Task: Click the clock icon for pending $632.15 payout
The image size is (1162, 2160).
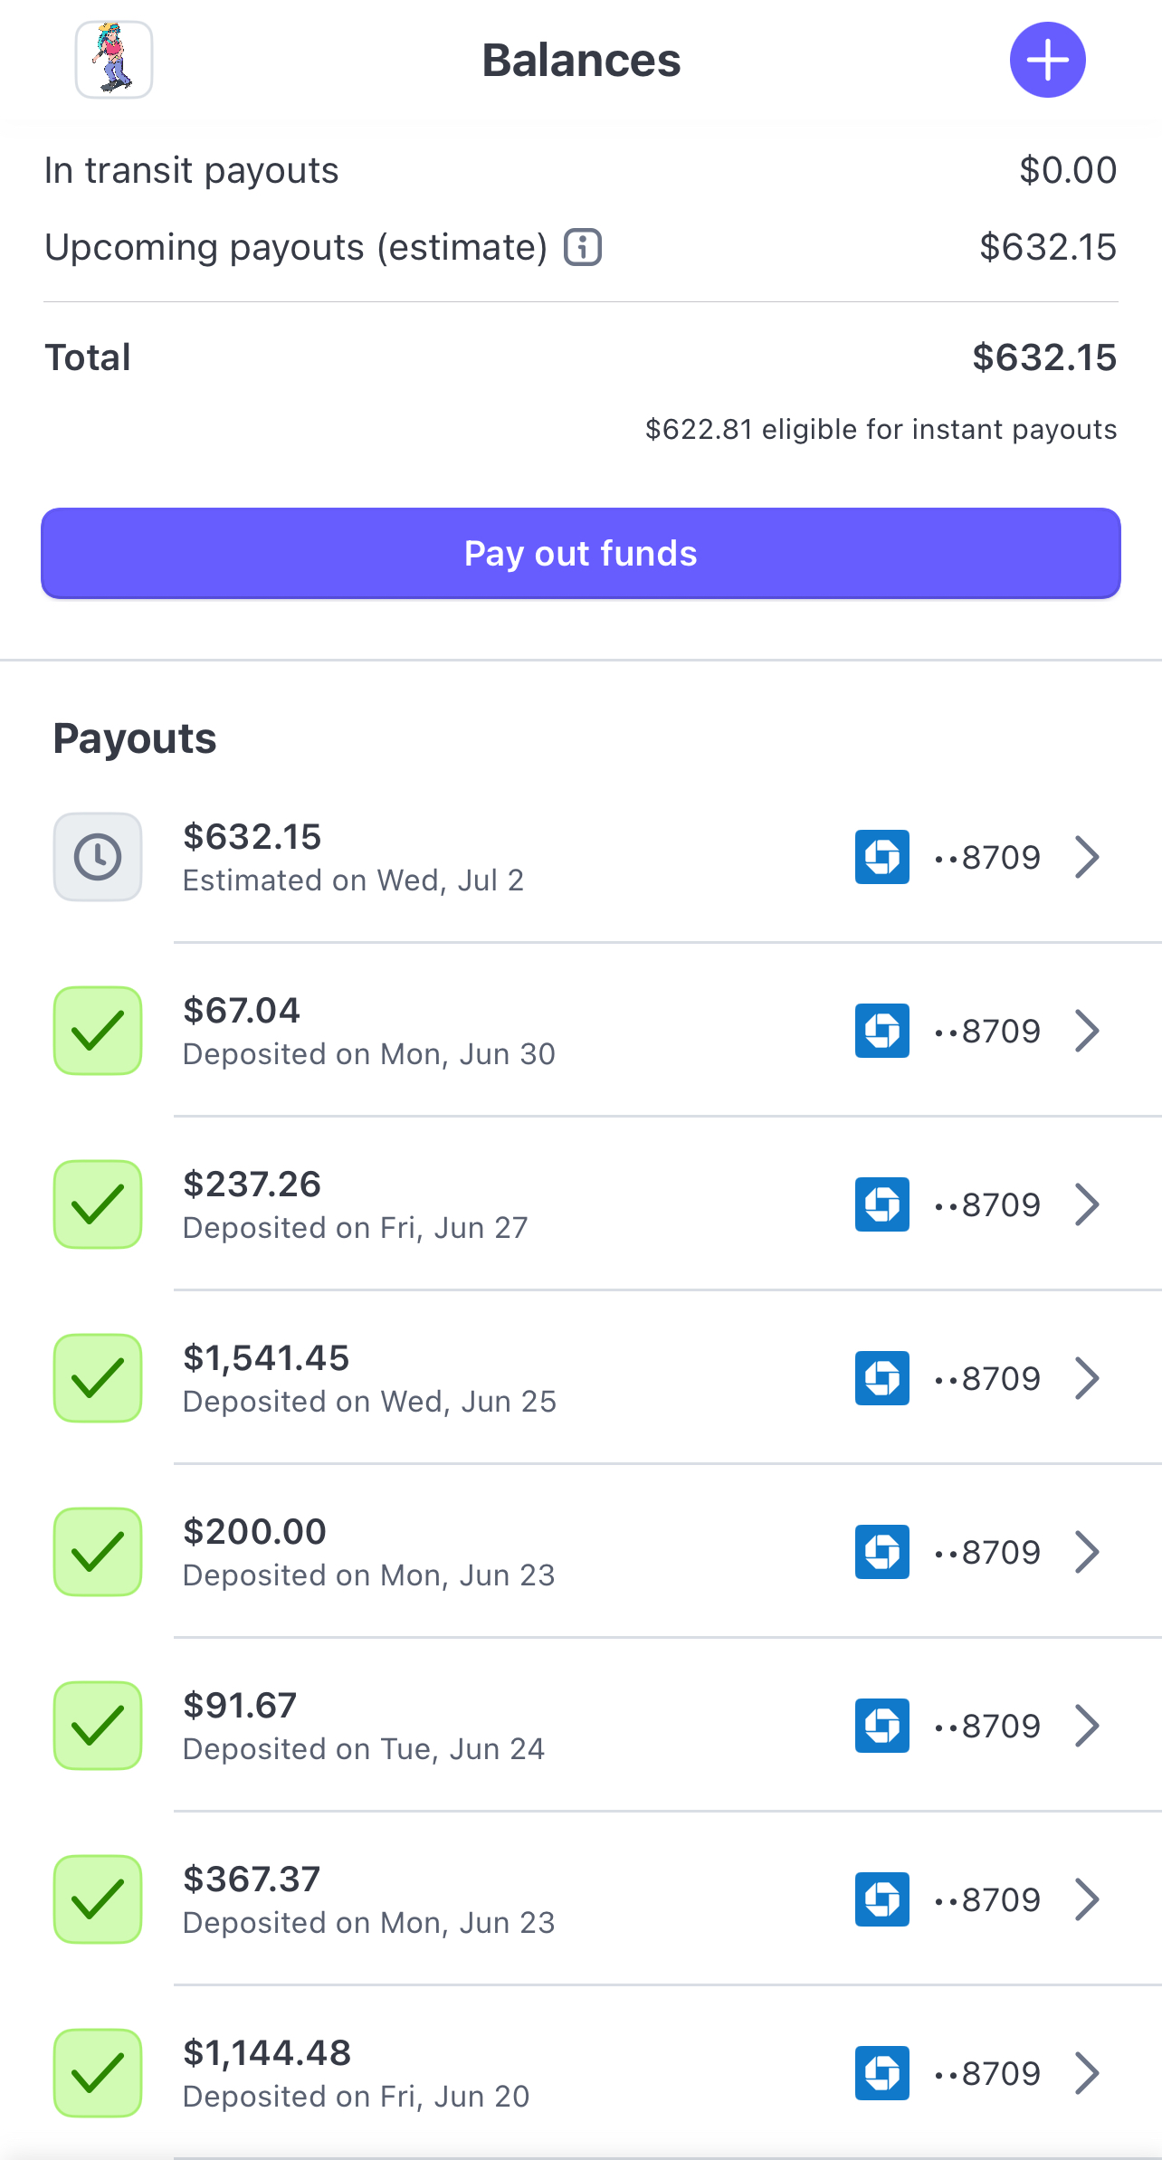Action: point(98,857)
